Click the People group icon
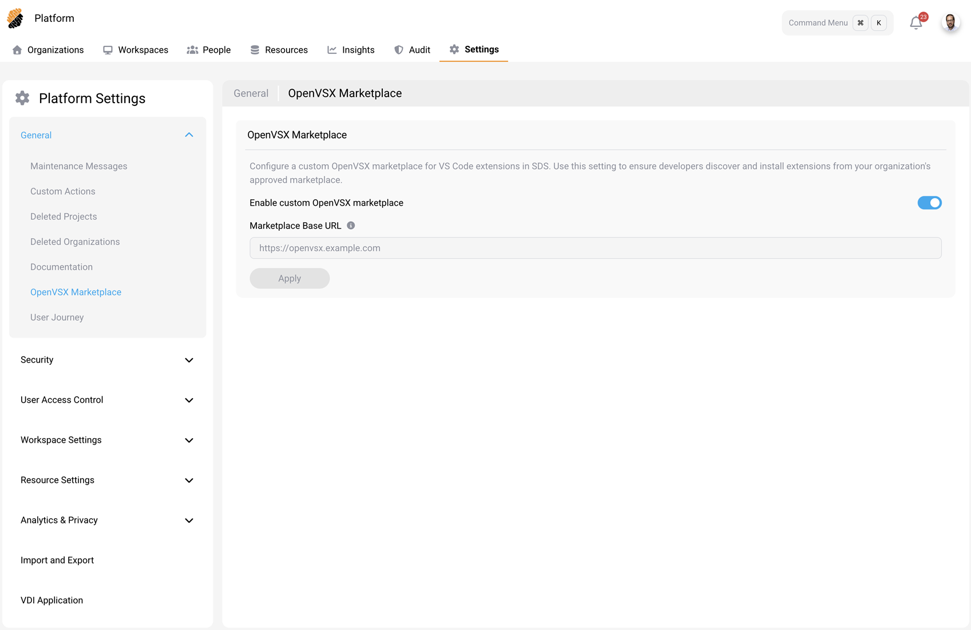 [x=192, y=50]
